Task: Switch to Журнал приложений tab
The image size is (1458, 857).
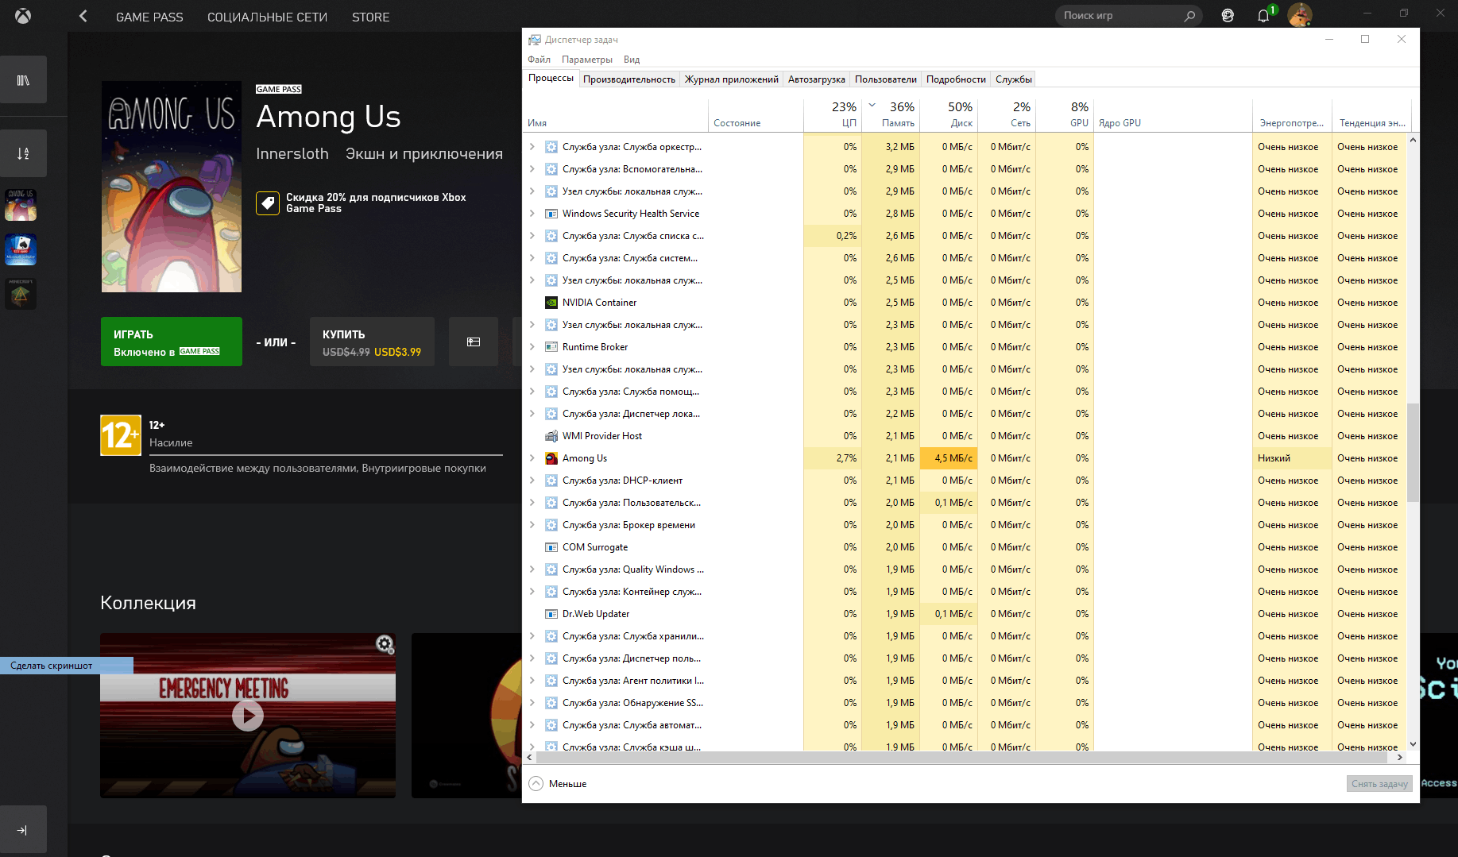Action: click(732, 79)
